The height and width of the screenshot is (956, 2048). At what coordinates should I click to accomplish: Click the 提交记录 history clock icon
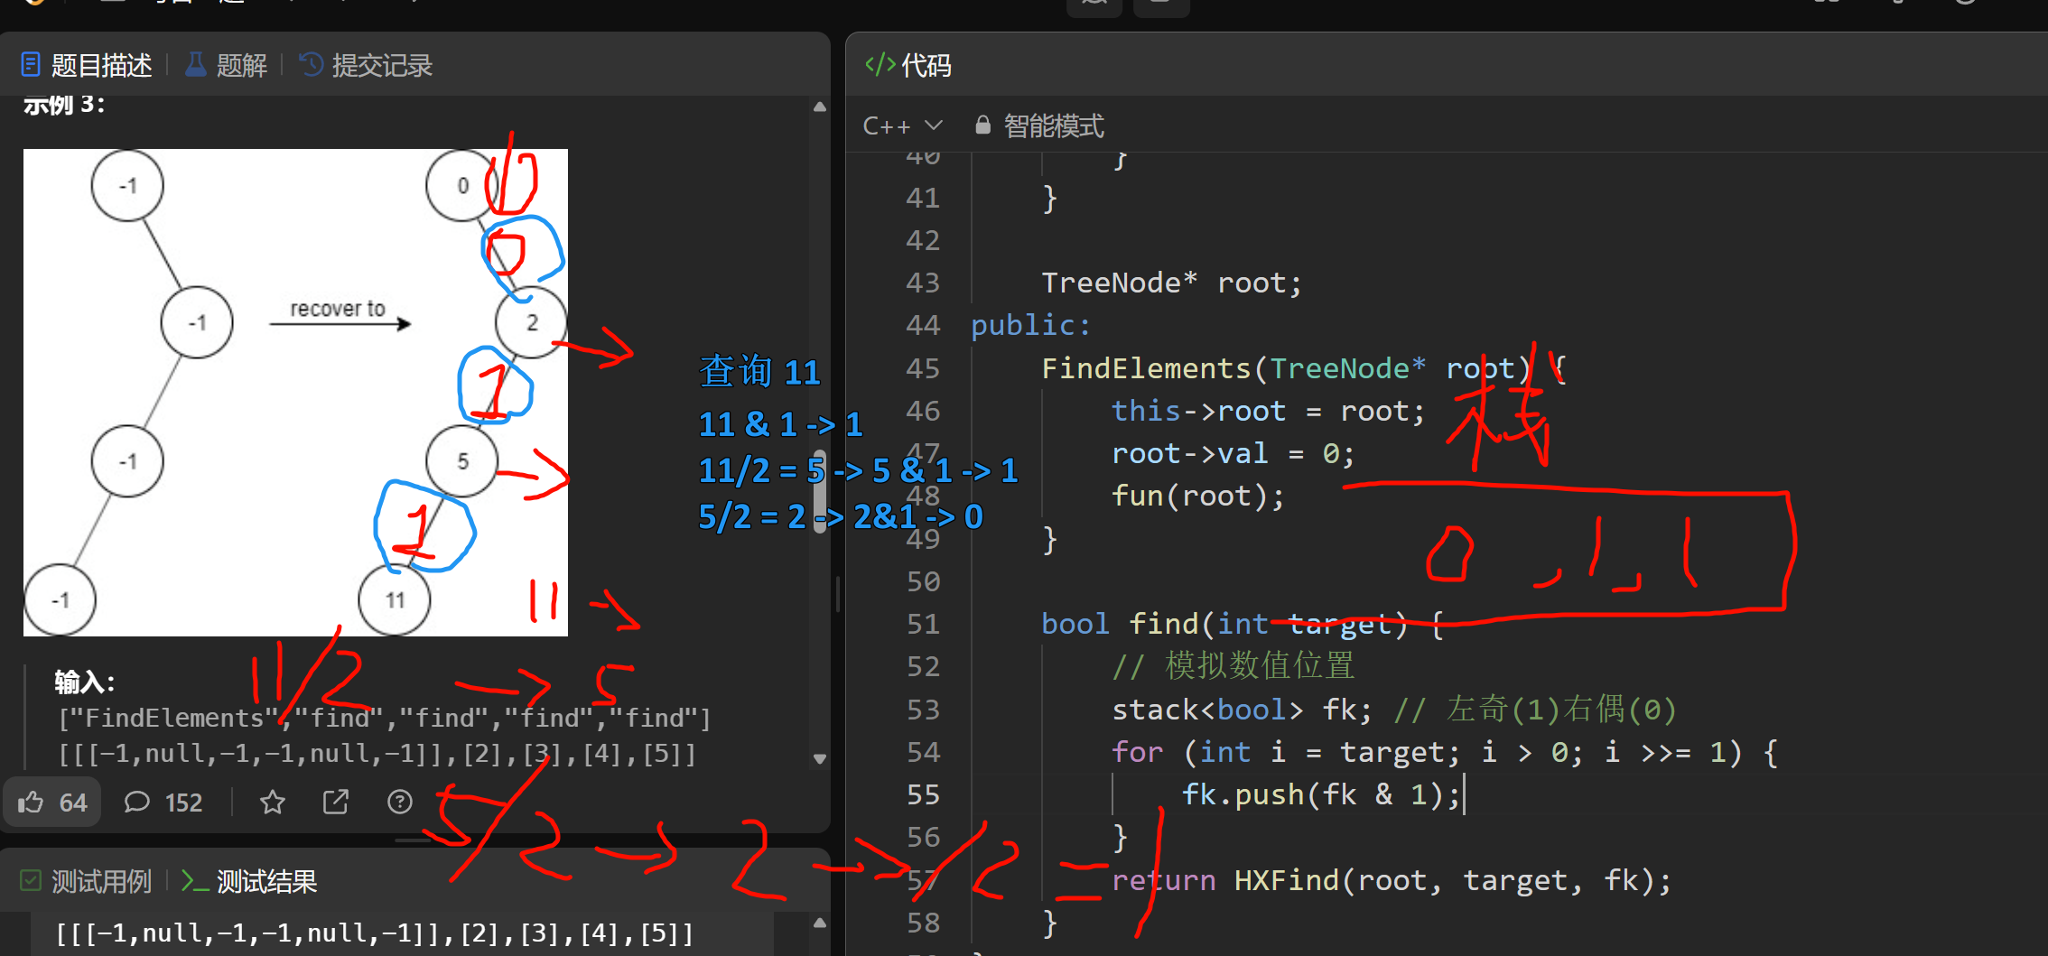(x=311, y=65)
